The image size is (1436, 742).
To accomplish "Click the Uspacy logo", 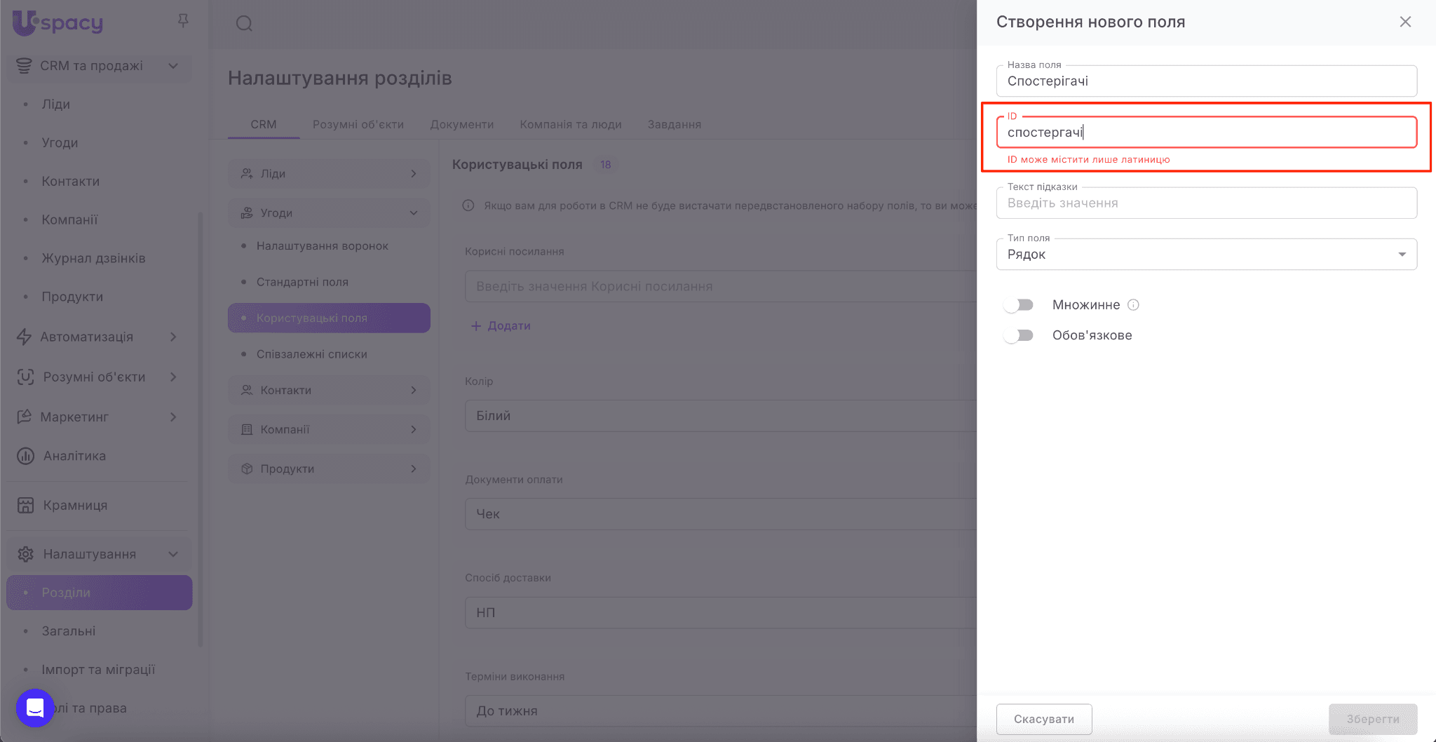I will 57,22.
